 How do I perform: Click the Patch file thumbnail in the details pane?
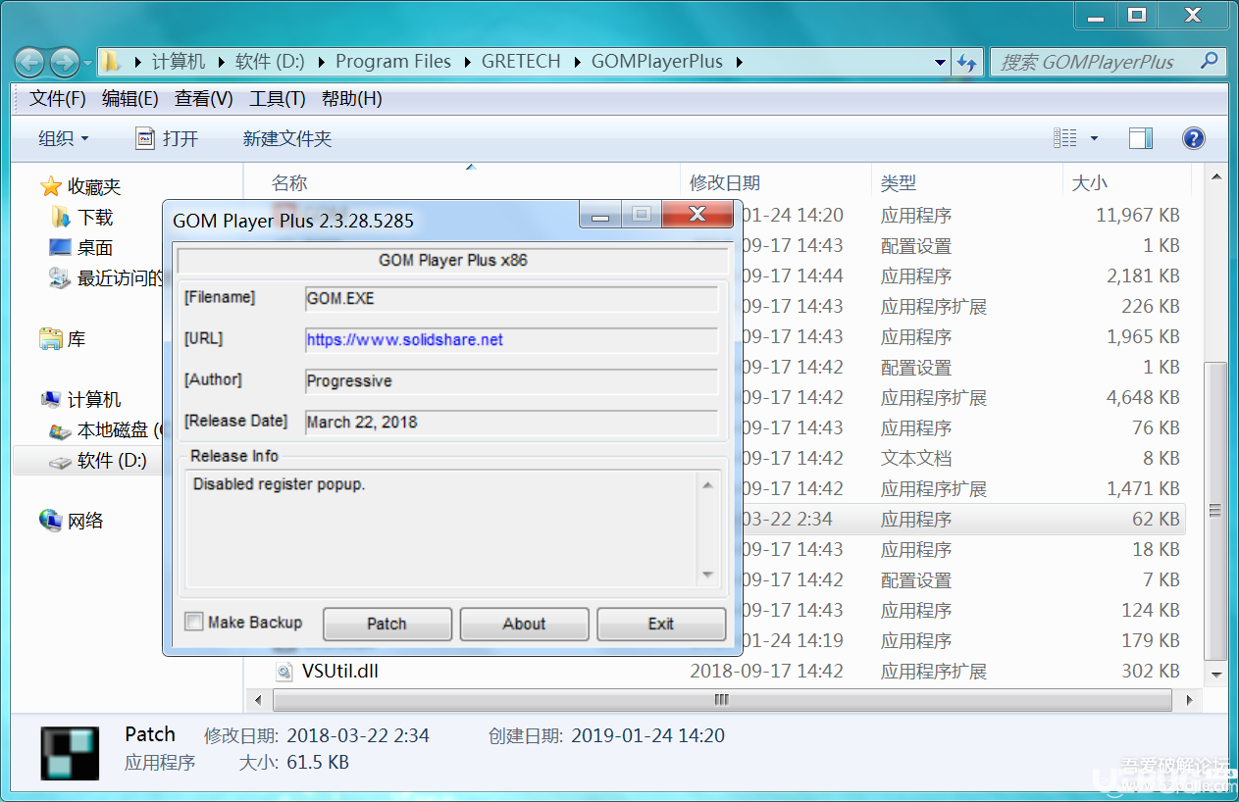70,753
